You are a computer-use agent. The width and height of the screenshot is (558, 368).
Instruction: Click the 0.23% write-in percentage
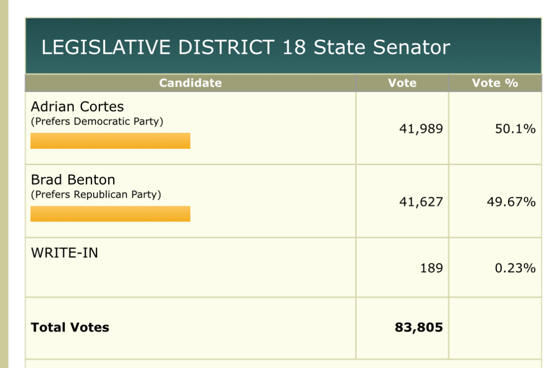515,268
